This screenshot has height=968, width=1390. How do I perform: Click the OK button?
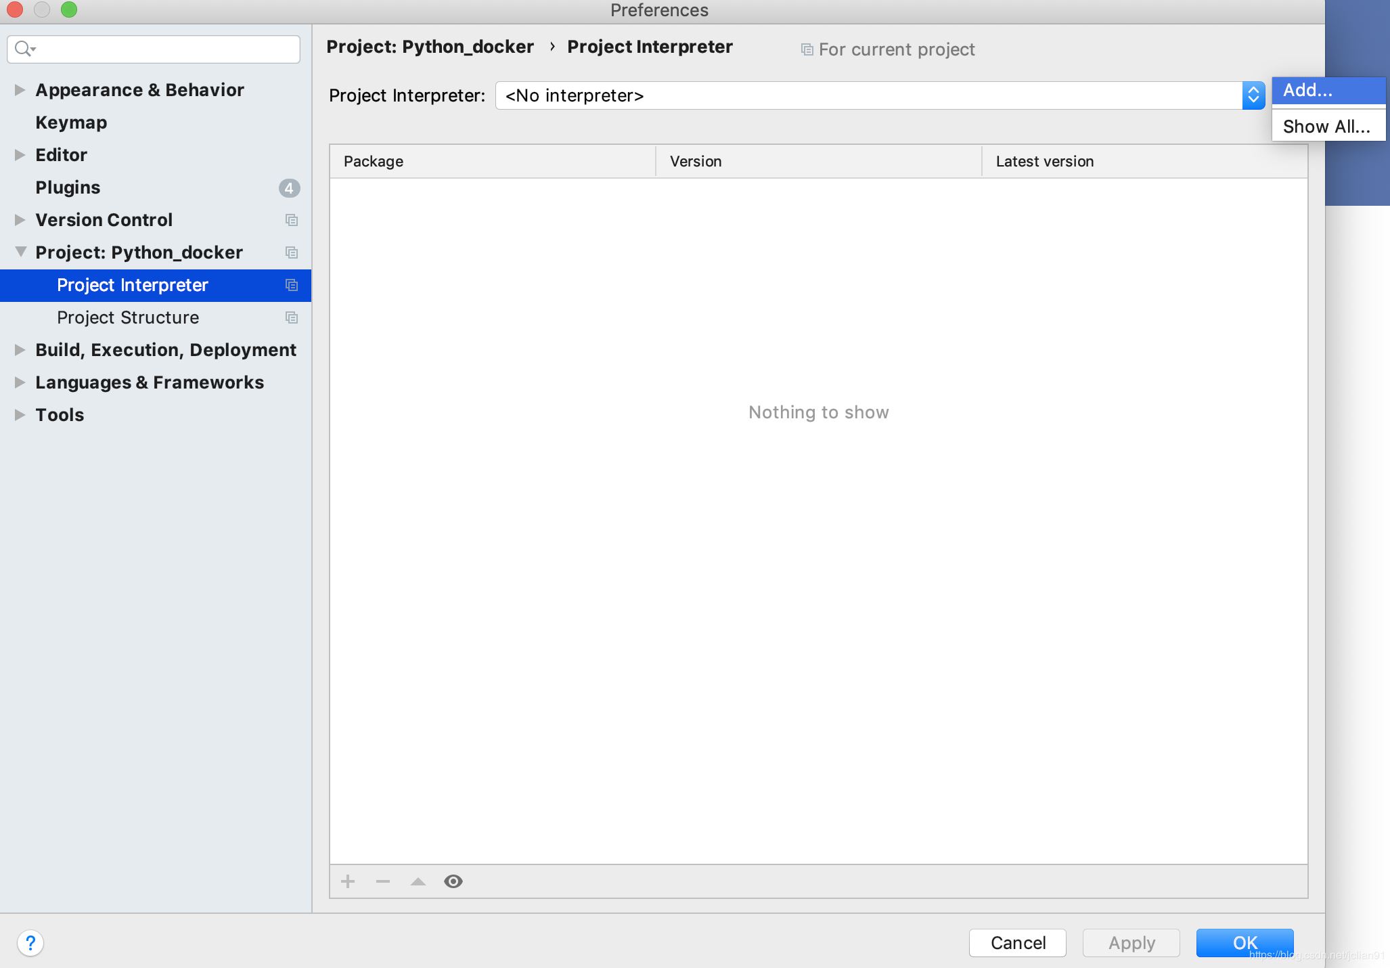(1245, 942)
